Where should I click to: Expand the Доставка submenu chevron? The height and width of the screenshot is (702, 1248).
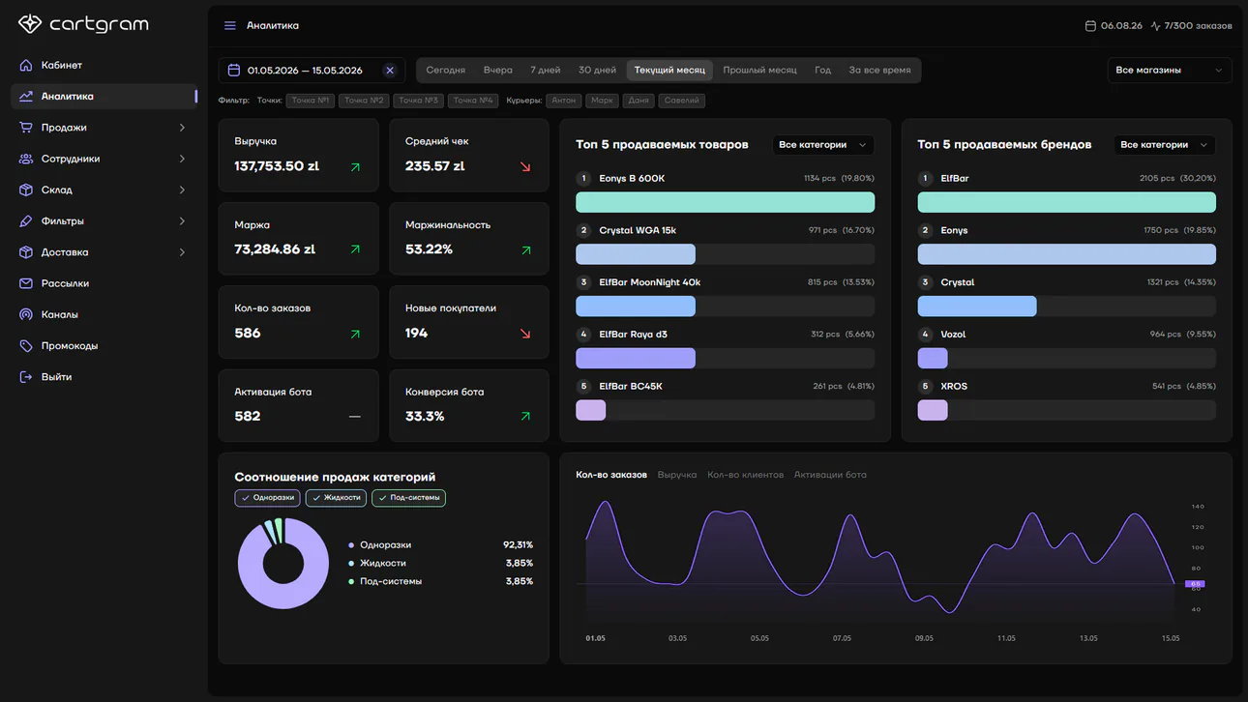[182, 252]
